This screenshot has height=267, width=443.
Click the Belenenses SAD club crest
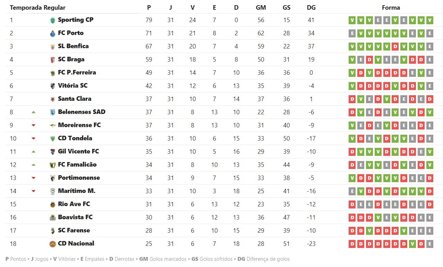click(x=53, y=112)
